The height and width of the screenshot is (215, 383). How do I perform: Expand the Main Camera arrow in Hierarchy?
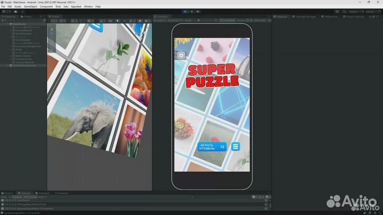coord(11,56)
